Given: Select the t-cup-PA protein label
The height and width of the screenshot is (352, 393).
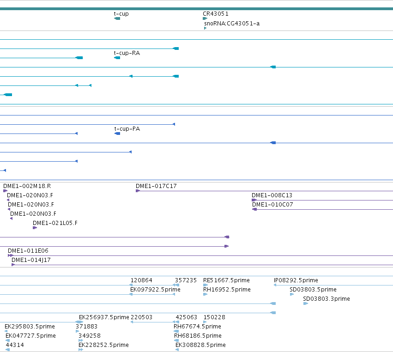Looking at the screenshot, I should click(x=127, y=128).
